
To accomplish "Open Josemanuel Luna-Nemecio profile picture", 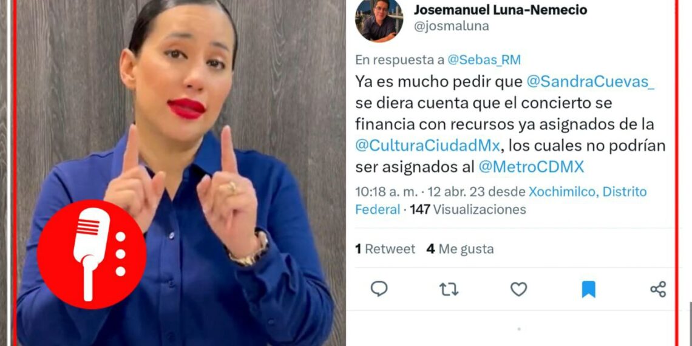I will [379, 20].
